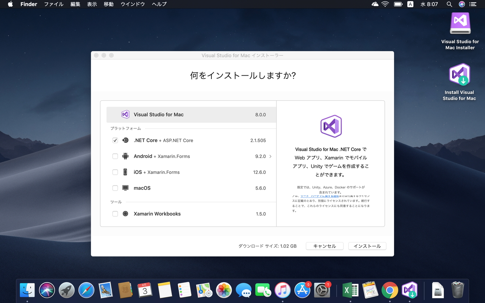Open Install Visual Studio for Mac on desktop
The image size is (485, 303).
pyautogui.click(x=460, y=75)
